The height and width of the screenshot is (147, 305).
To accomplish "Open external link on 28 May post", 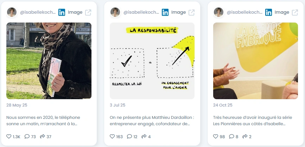I will [x=88, y=12].
